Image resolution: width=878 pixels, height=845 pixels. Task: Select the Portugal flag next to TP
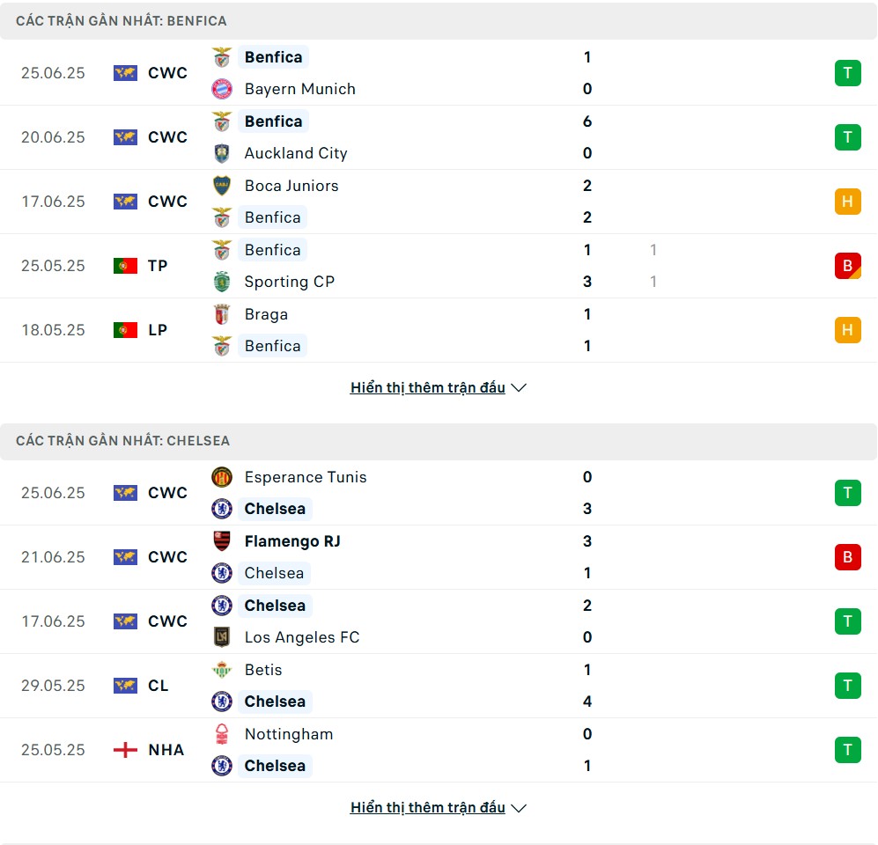[125, 266]
